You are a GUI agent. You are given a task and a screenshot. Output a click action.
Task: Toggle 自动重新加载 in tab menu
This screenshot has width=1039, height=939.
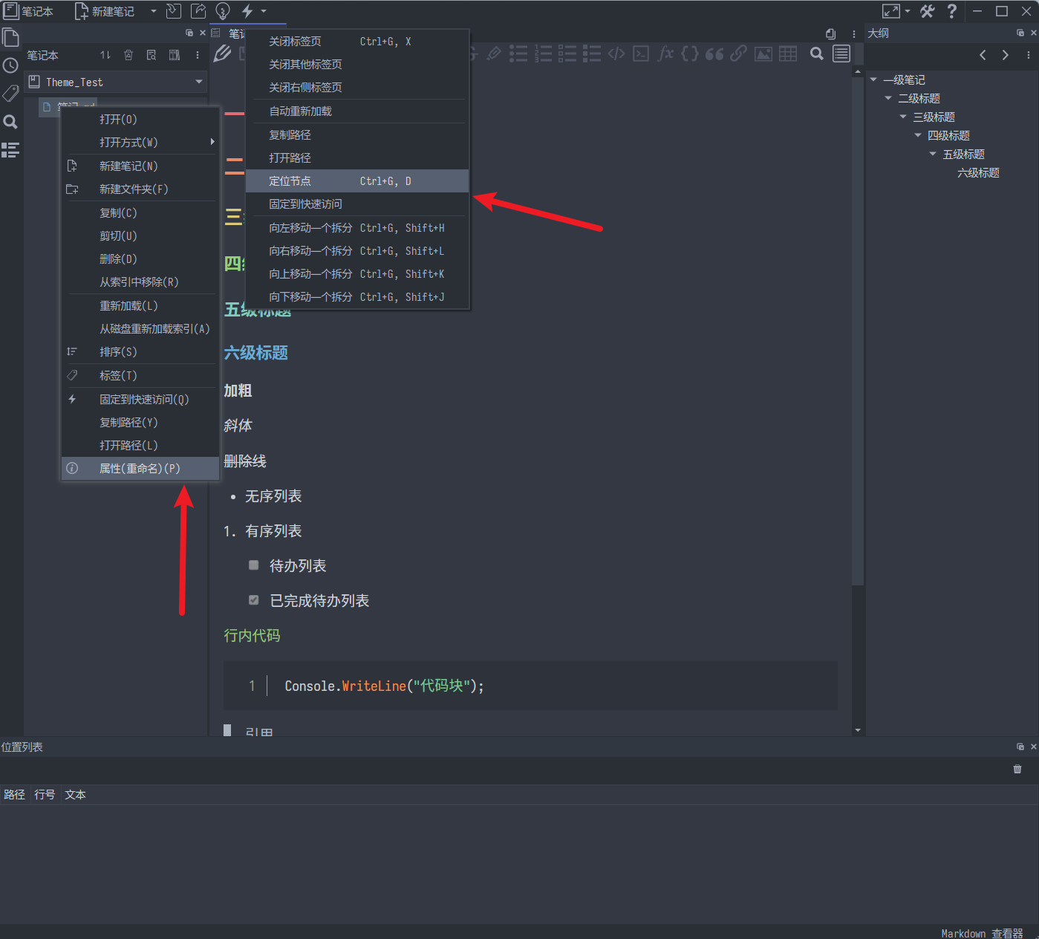click(357, 111)
